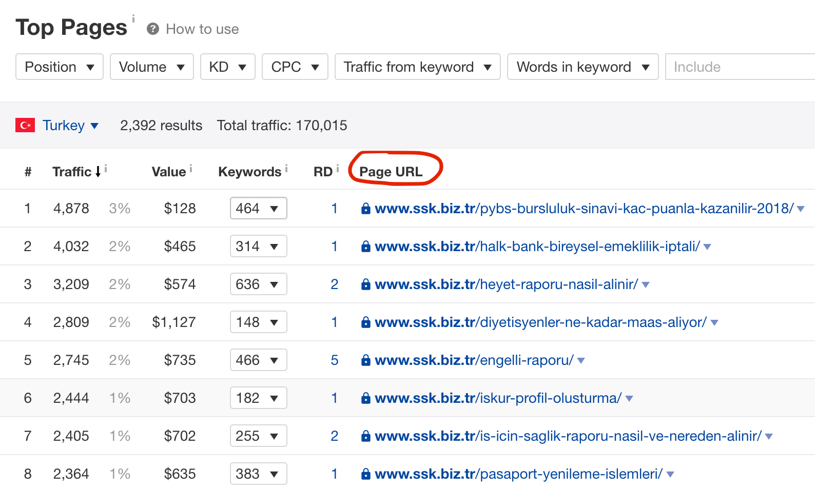Expand the 636 keywords dropdown
Viewport: 815px width, 492px height.
coord(259,284)
